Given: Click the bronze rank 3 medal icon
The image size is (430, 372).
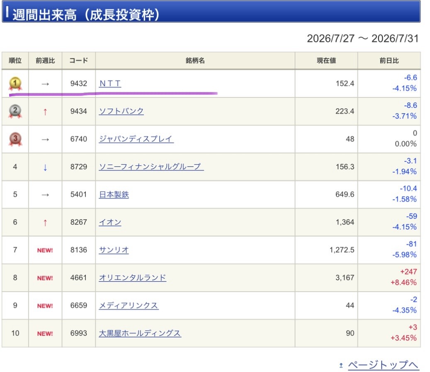Looking at the screenshot, I should (15, 139).
